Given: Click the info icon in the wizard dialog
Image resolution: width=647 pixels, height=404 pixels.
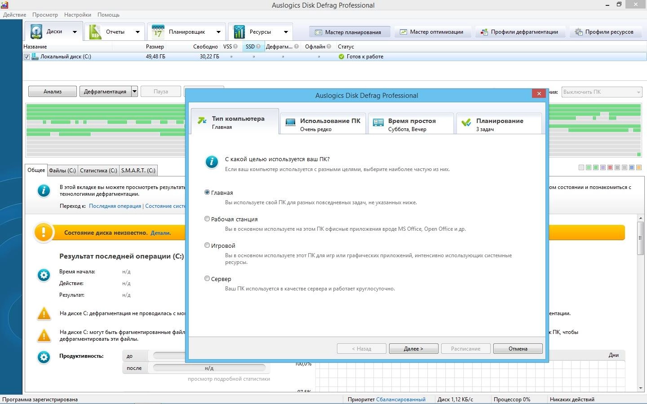Looking at the screenshot, I should (x=212, y=162).
